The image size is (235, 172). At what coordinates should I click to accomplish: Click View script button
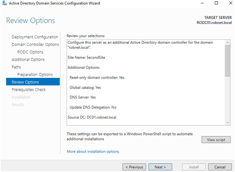(x=216, y=140)
